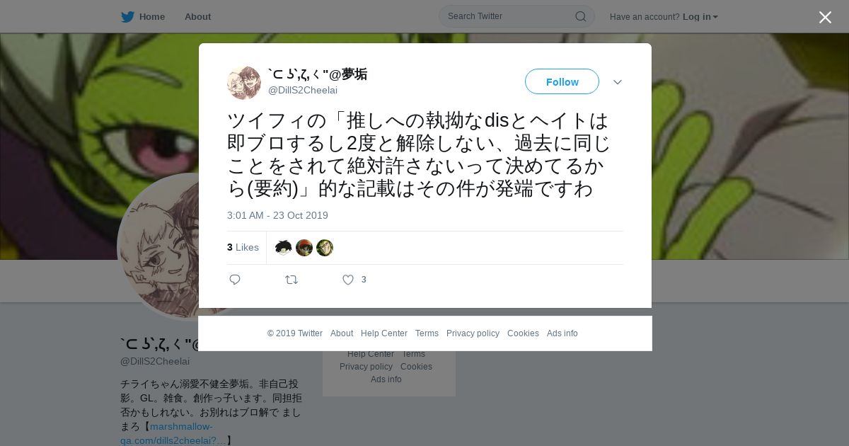Open second liker's avatar

pos(304,248)
